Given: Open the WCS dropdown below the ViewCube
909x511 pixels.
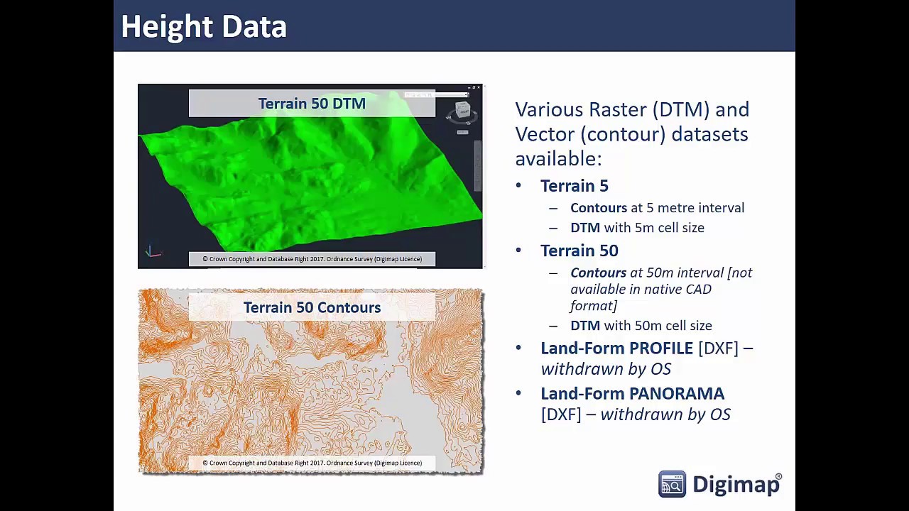Looking at the screenshot, I should pyautogui.click(x=462, y=132).
